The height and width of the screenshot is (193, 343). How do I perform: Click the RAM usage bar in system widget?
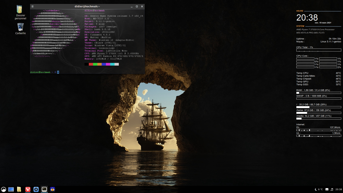[319, 93]
